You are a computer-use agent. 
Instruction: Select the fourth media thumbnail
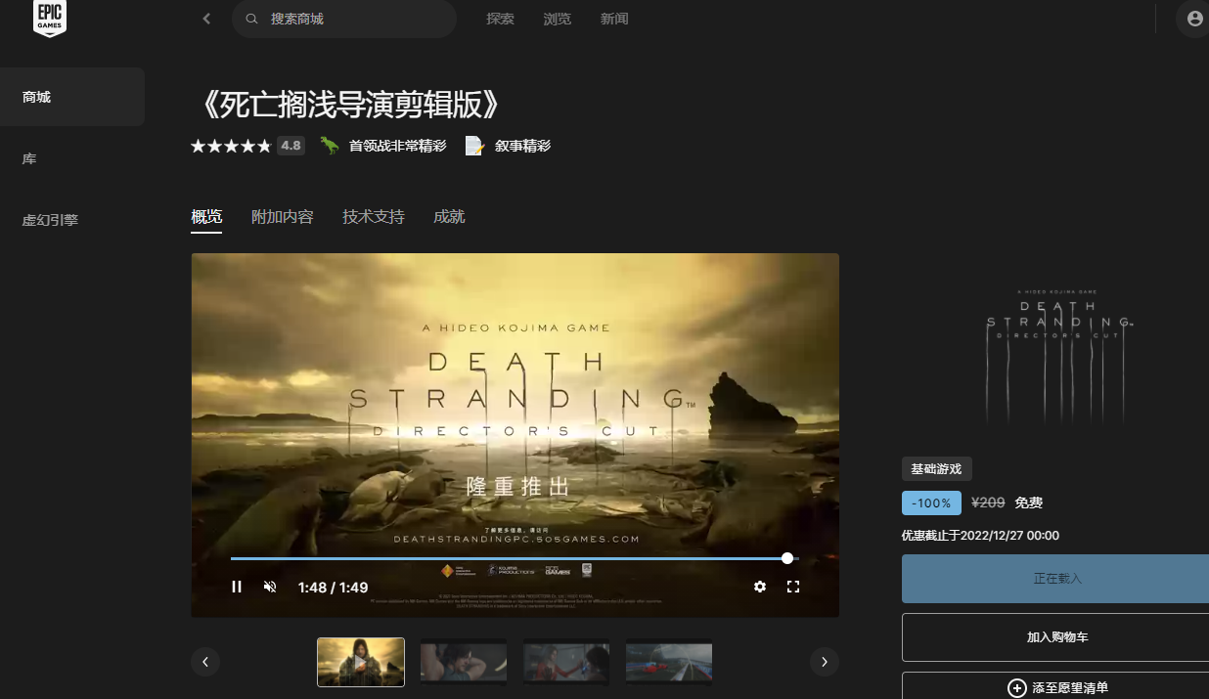669,662
